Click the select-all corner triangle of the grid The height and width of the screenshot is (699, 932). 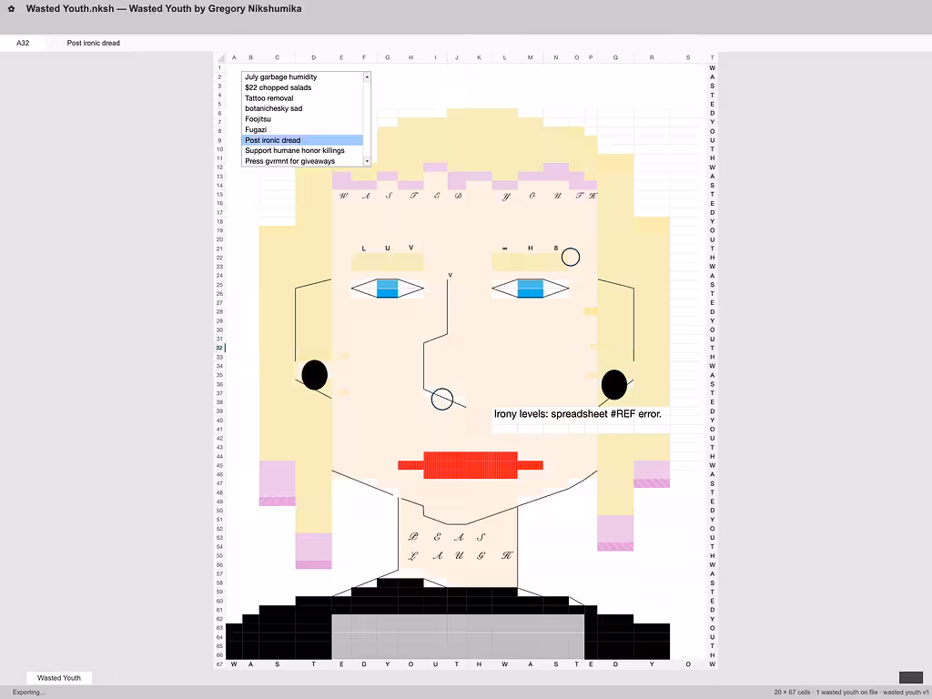tap(221, 57)
